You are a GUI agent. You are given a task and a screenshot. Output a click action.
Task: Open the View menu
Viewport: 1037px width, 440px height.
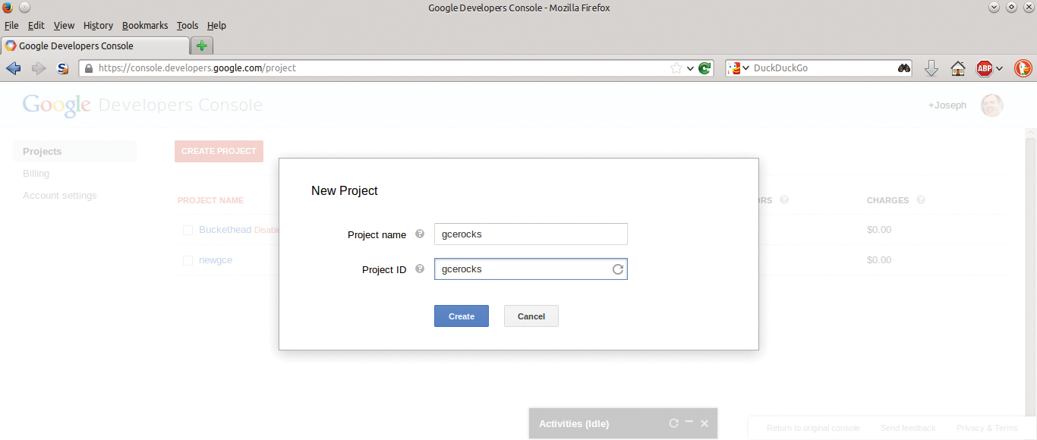click(64, 25)
